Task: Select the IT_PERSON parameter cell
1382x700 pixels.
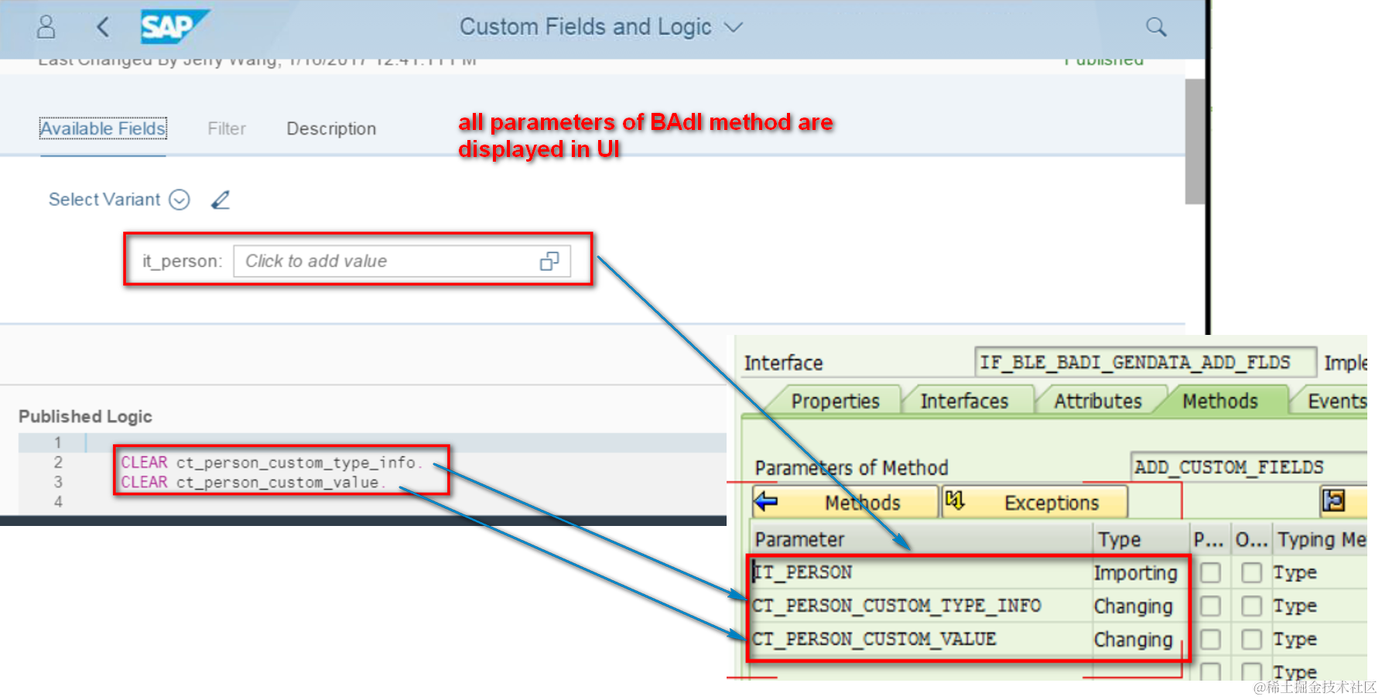Action: pyautogui.click(x=921, y=572)
